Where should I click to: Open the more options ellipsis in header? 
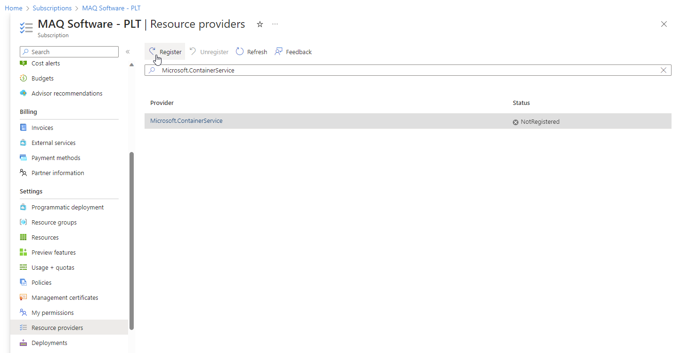point(275,24)
